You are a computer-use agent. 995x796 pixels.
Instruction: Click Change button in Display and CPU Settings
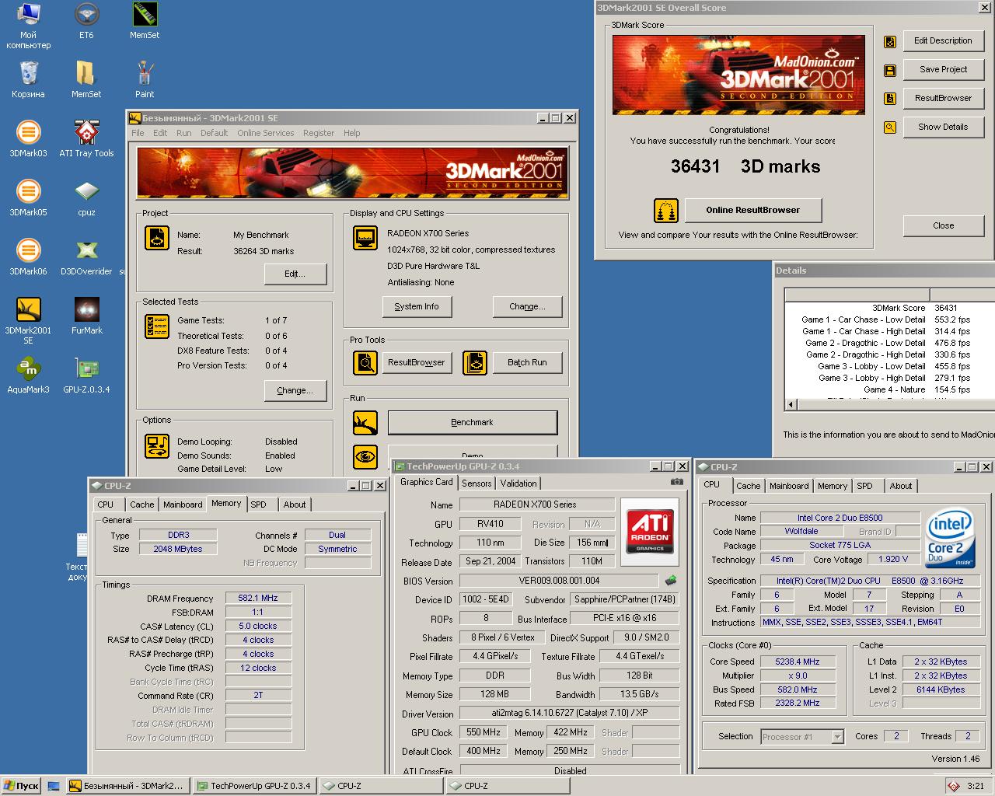pos(527,306)
